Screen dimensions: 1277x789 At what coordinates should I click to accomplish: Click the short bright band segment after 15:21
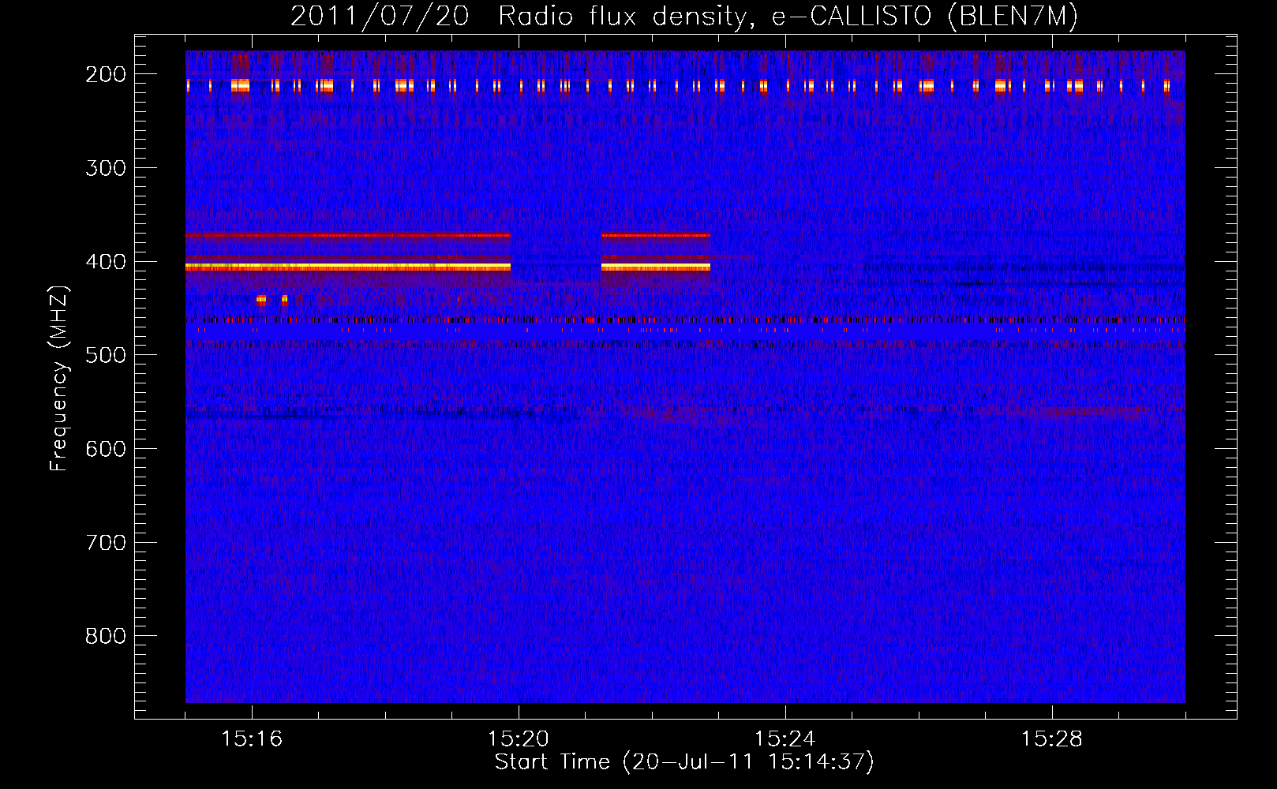tap(656, 267)
